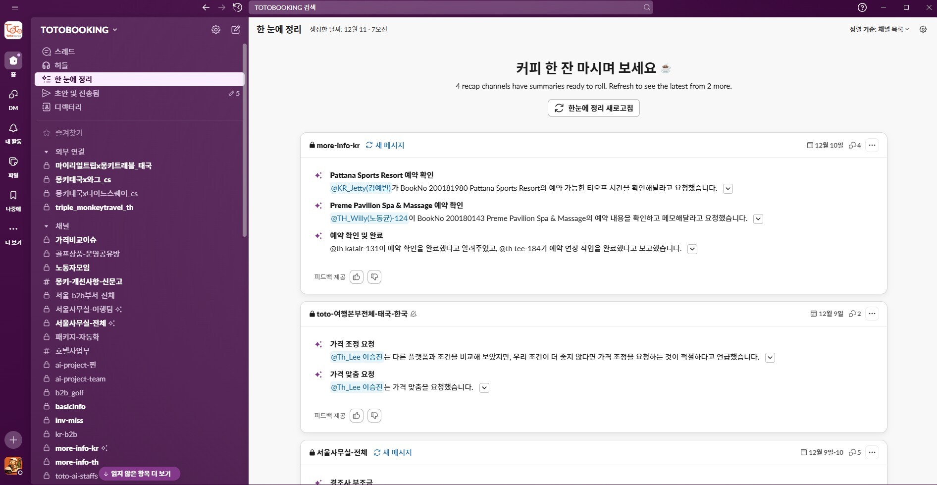Expand 예약 확인 및 완료 summary chevron
This screenshot has height=485, width=937.
coord(693,249)
